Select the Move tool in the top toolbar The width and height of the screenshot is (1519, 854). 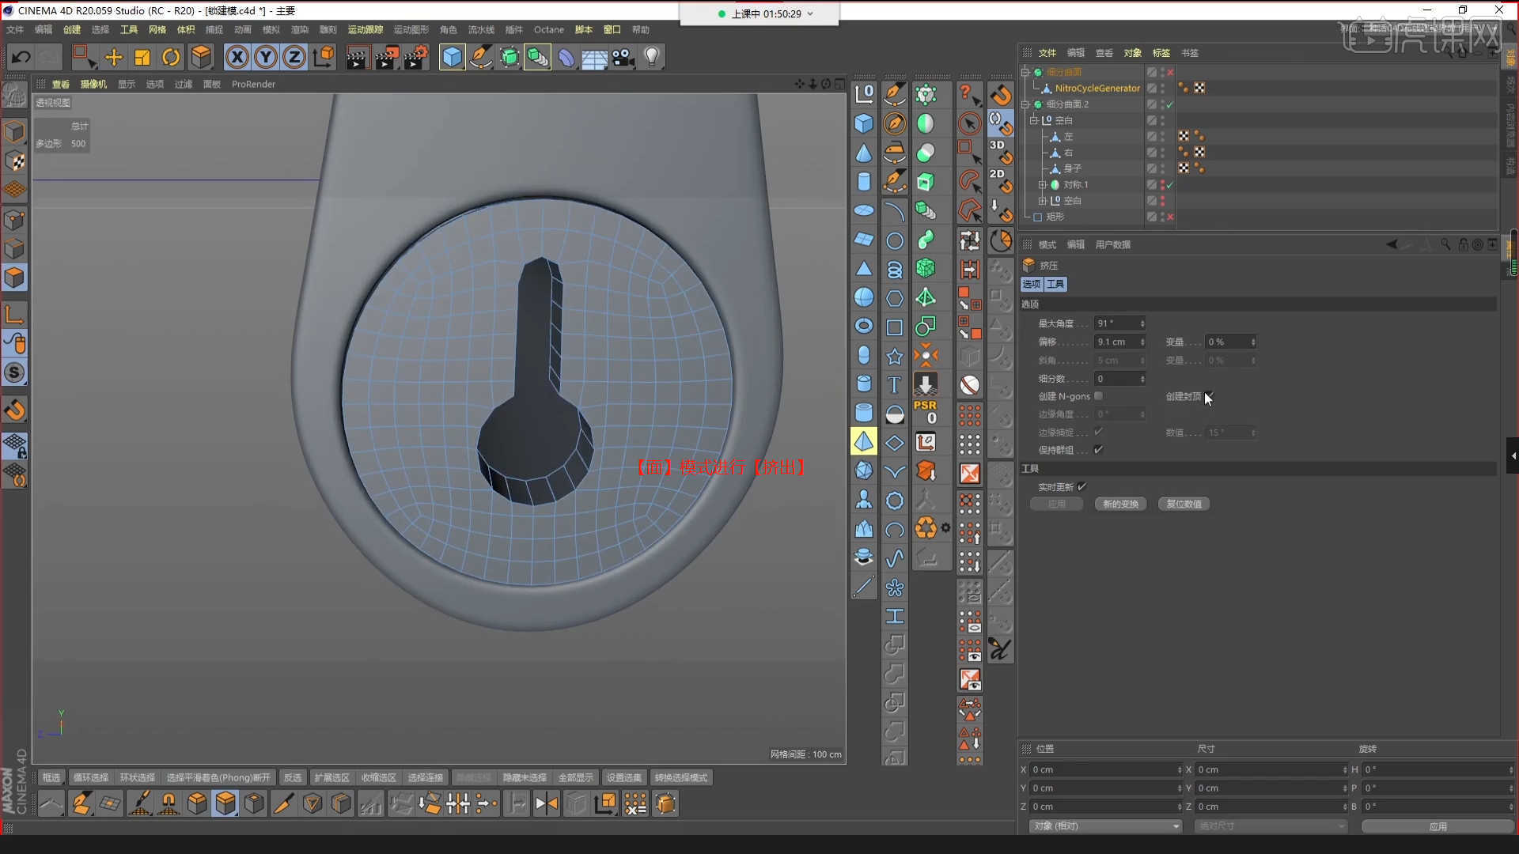point(114,57)
